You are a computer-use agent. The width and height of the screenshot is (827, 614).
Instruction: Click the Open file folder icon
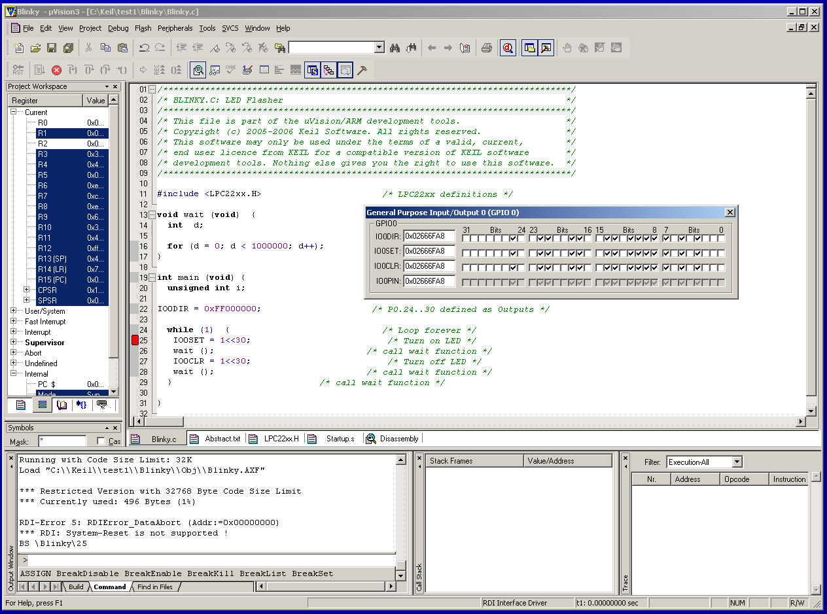pyautogui.click(x=35, y=48)
